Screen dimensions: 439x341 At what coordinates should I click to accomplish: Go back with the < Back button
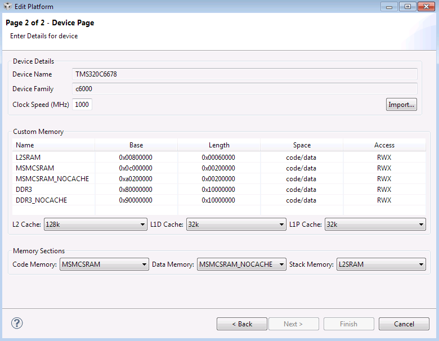tap(242, 324)
